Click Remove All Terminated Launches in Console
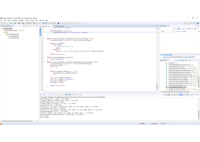The image size is (200, 142). [x=169, y=95]
